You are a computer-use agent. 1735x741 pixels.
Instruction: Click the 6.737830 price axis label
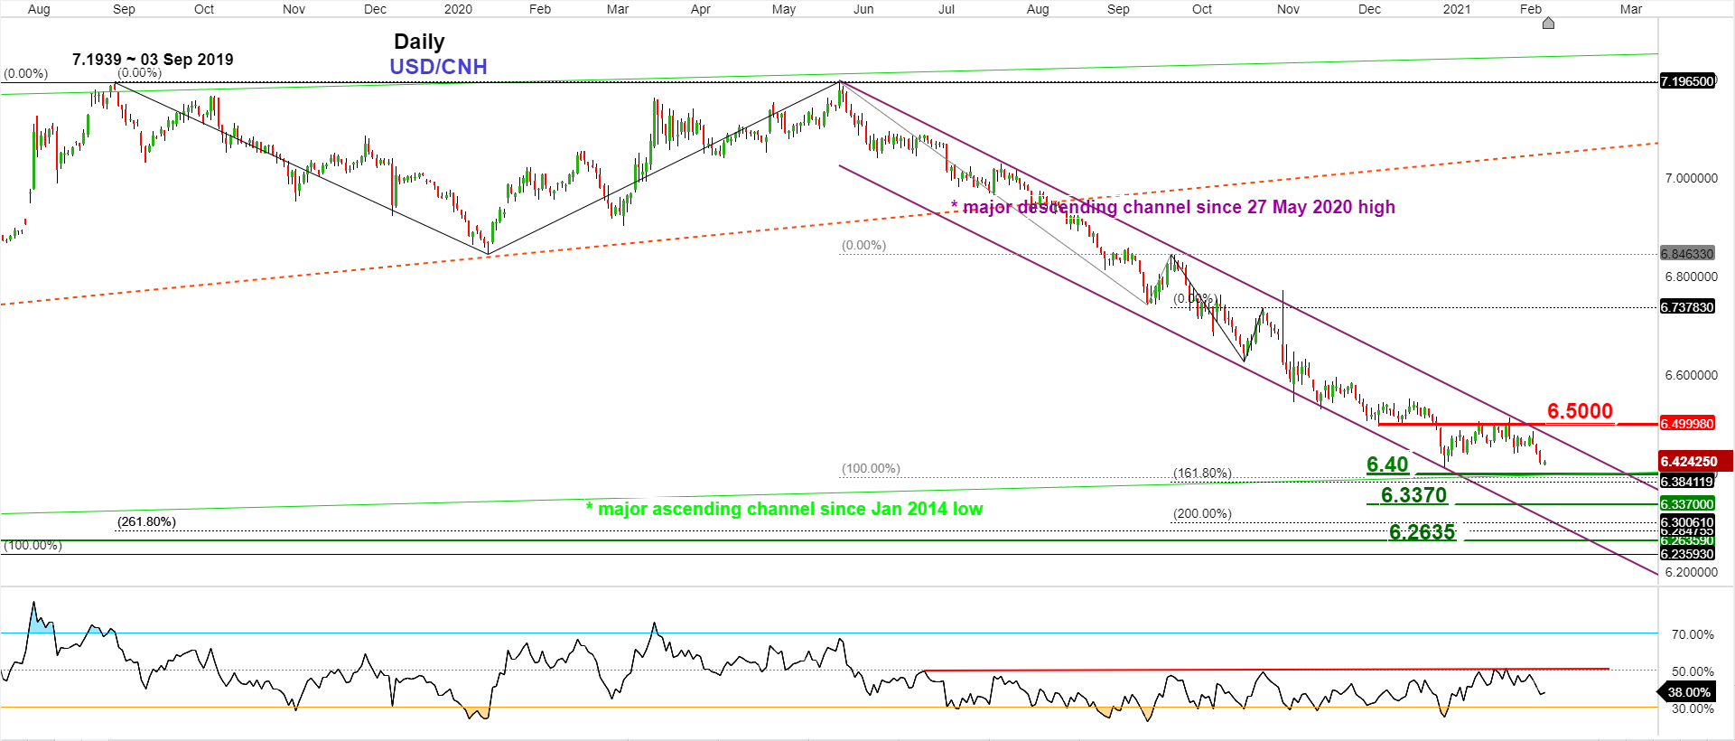click(1687, 307)
